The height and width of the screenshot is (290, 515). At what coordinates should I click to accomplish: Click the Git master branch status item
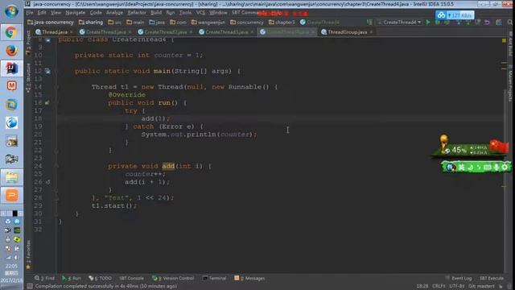point(481,287)
